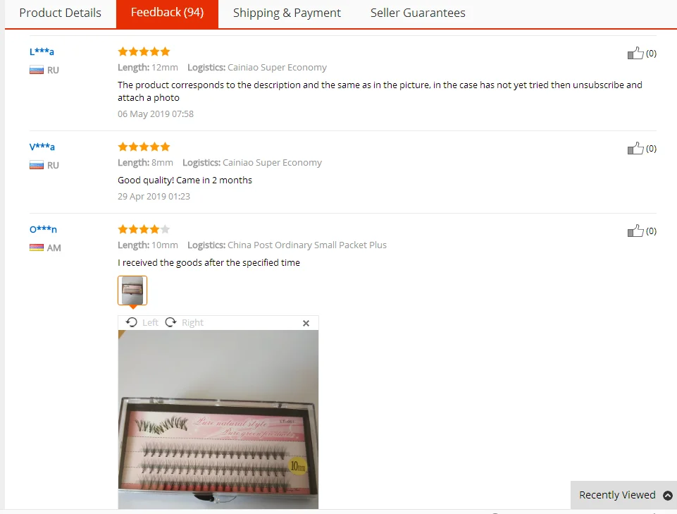Click thumbs-up on V***a's review

point(635,148)
